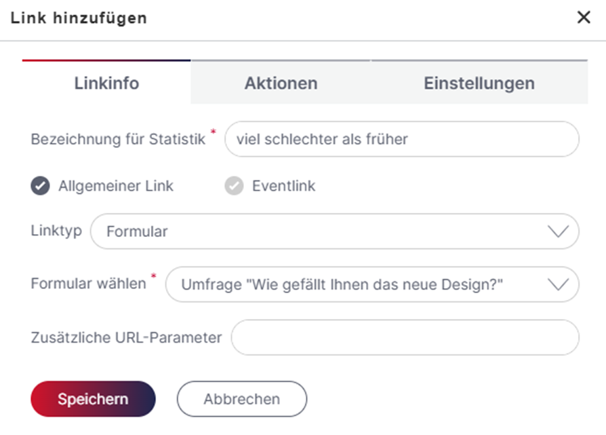Image resolution: width=606 pixels, height=435 pixels.
Task: Click the Allgemeiner Link checkmark icon
Action: (x=40, y=186)
